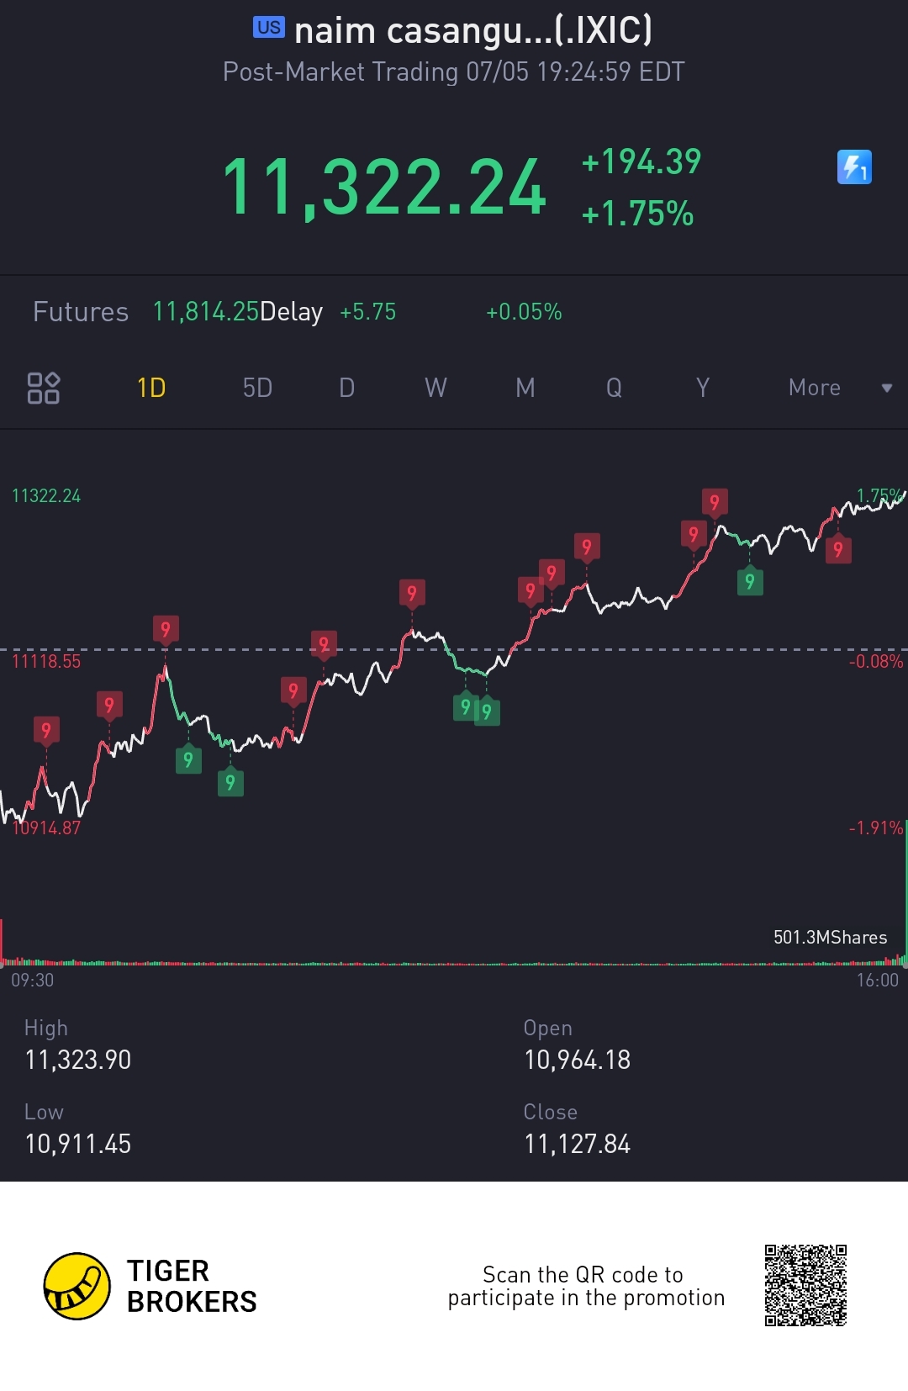Viewport: 908px width, 1391px height.
Task: Tap the TIGER BROKERS brand text
Action: tap(192, 1286)
